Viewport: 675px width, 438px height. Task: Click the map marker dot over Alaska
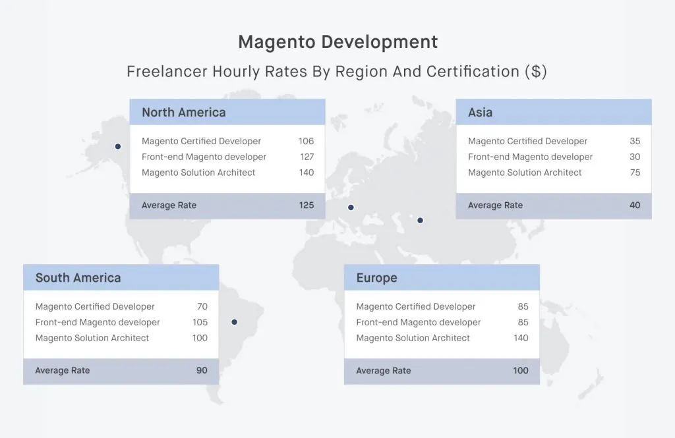(118, 146)
